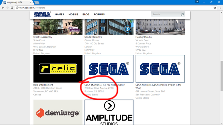
Task: Open the MOBILE menu item
Action: 73,15
